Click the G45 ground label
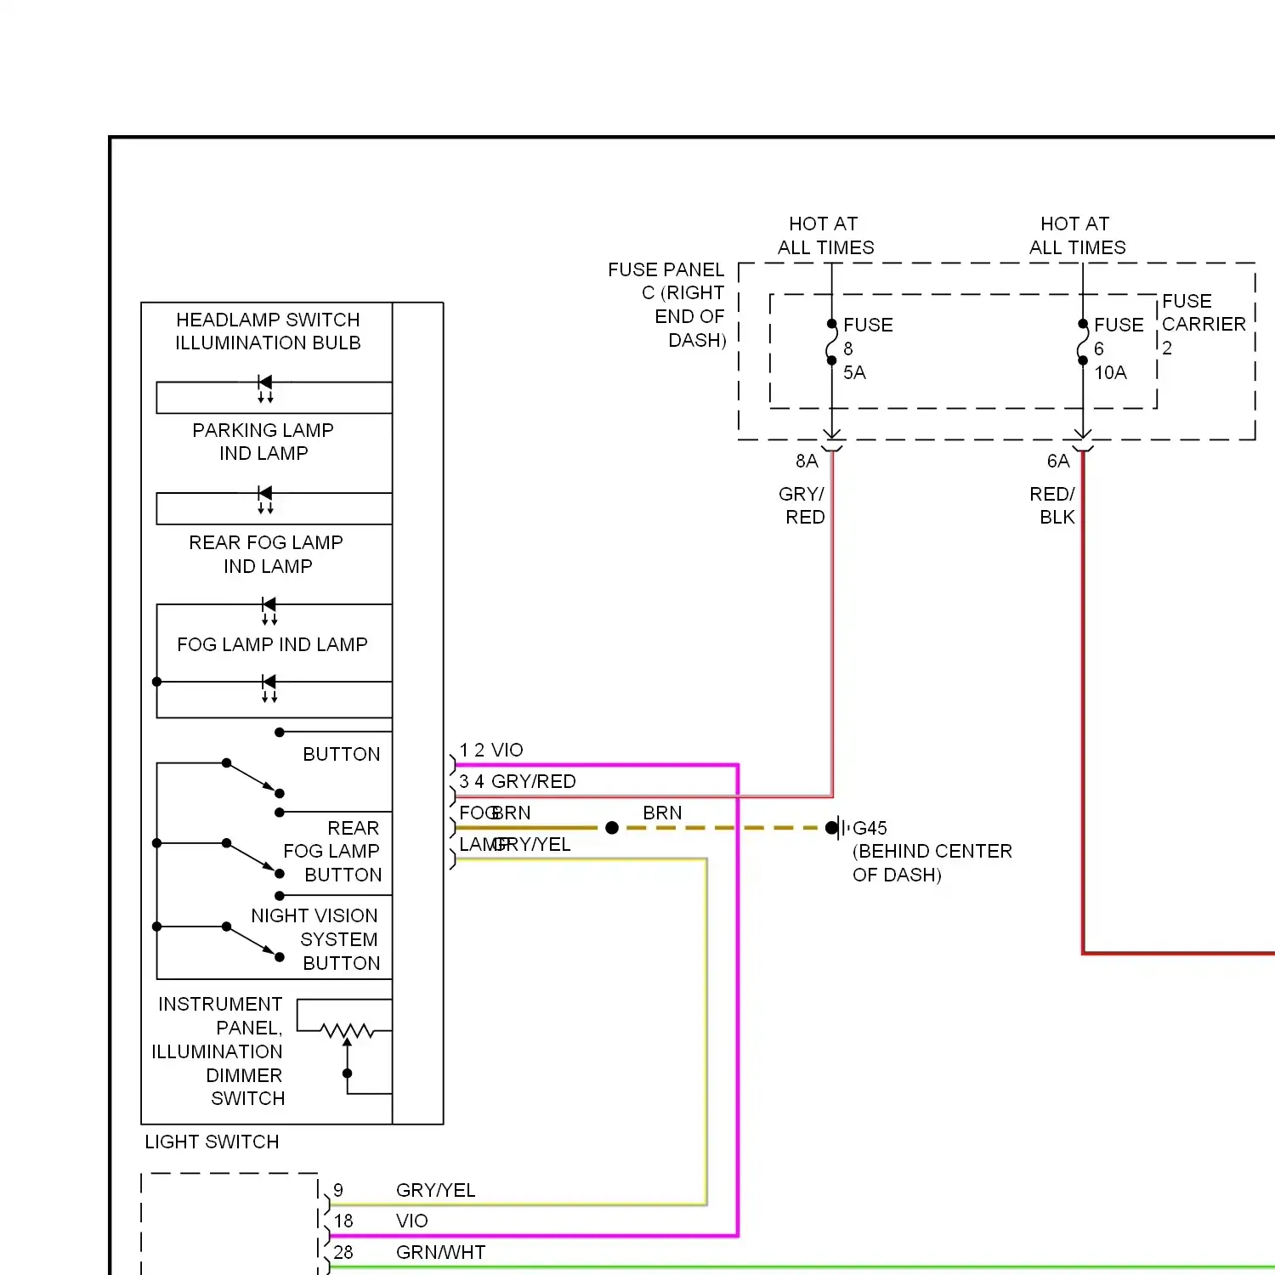The image size is (1275, 1275). tap(870, 828)
